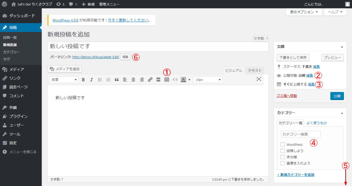Image resolution: width=352 pixels, height=186 pixels.
Task: Open the 段落 paragraph format dropdown
Action: click(x=64, y=80)
